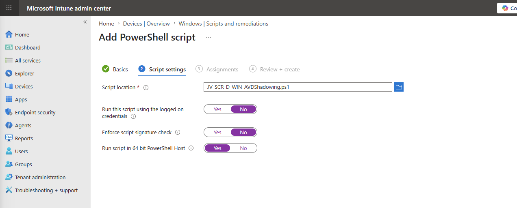
Task: Switch to the Assignments step tab
Action: (217, 69)
